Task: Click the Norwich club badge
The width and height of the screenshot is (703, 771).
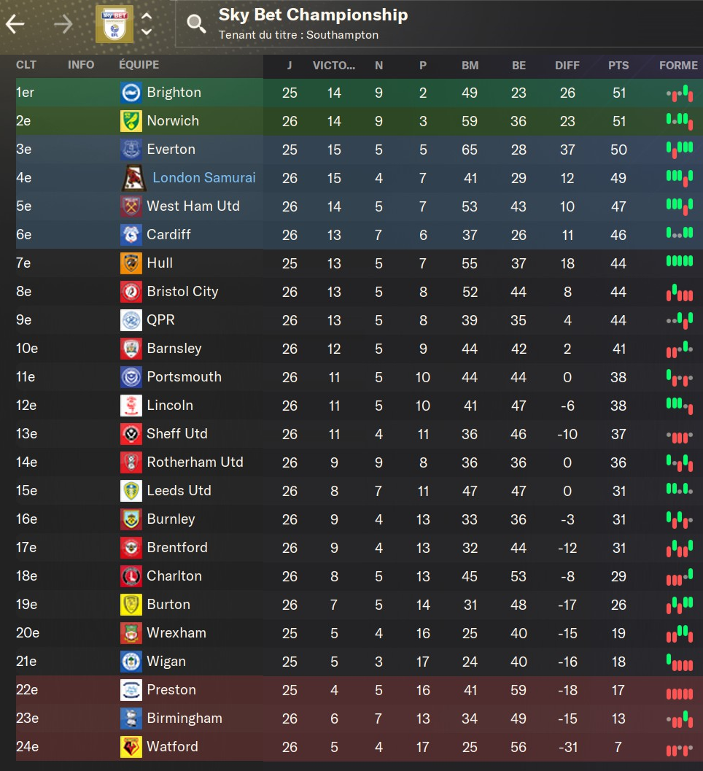Action: pyautogui.click(x=131, y=121)
